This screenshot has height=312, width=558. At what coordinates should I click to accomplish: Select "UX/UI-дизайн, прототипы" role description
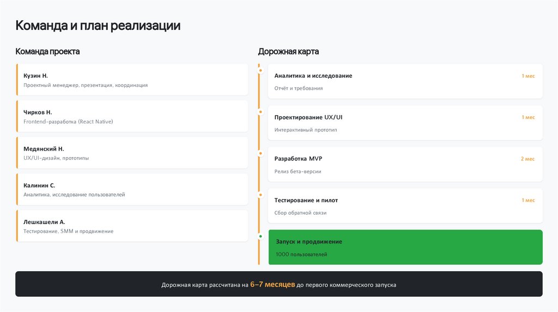coord(56,158)
